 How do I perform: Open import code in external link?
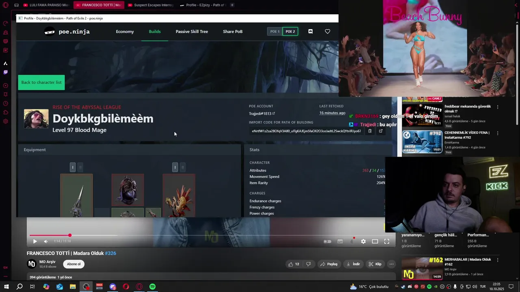(x=381, y=131)
